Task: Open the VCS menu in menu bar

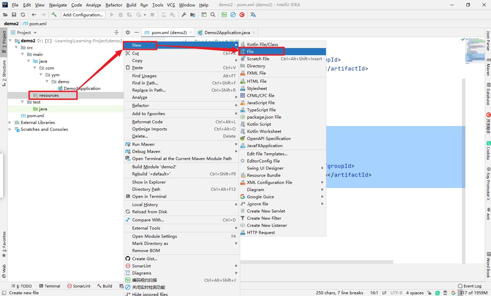Action: (171, 5)
